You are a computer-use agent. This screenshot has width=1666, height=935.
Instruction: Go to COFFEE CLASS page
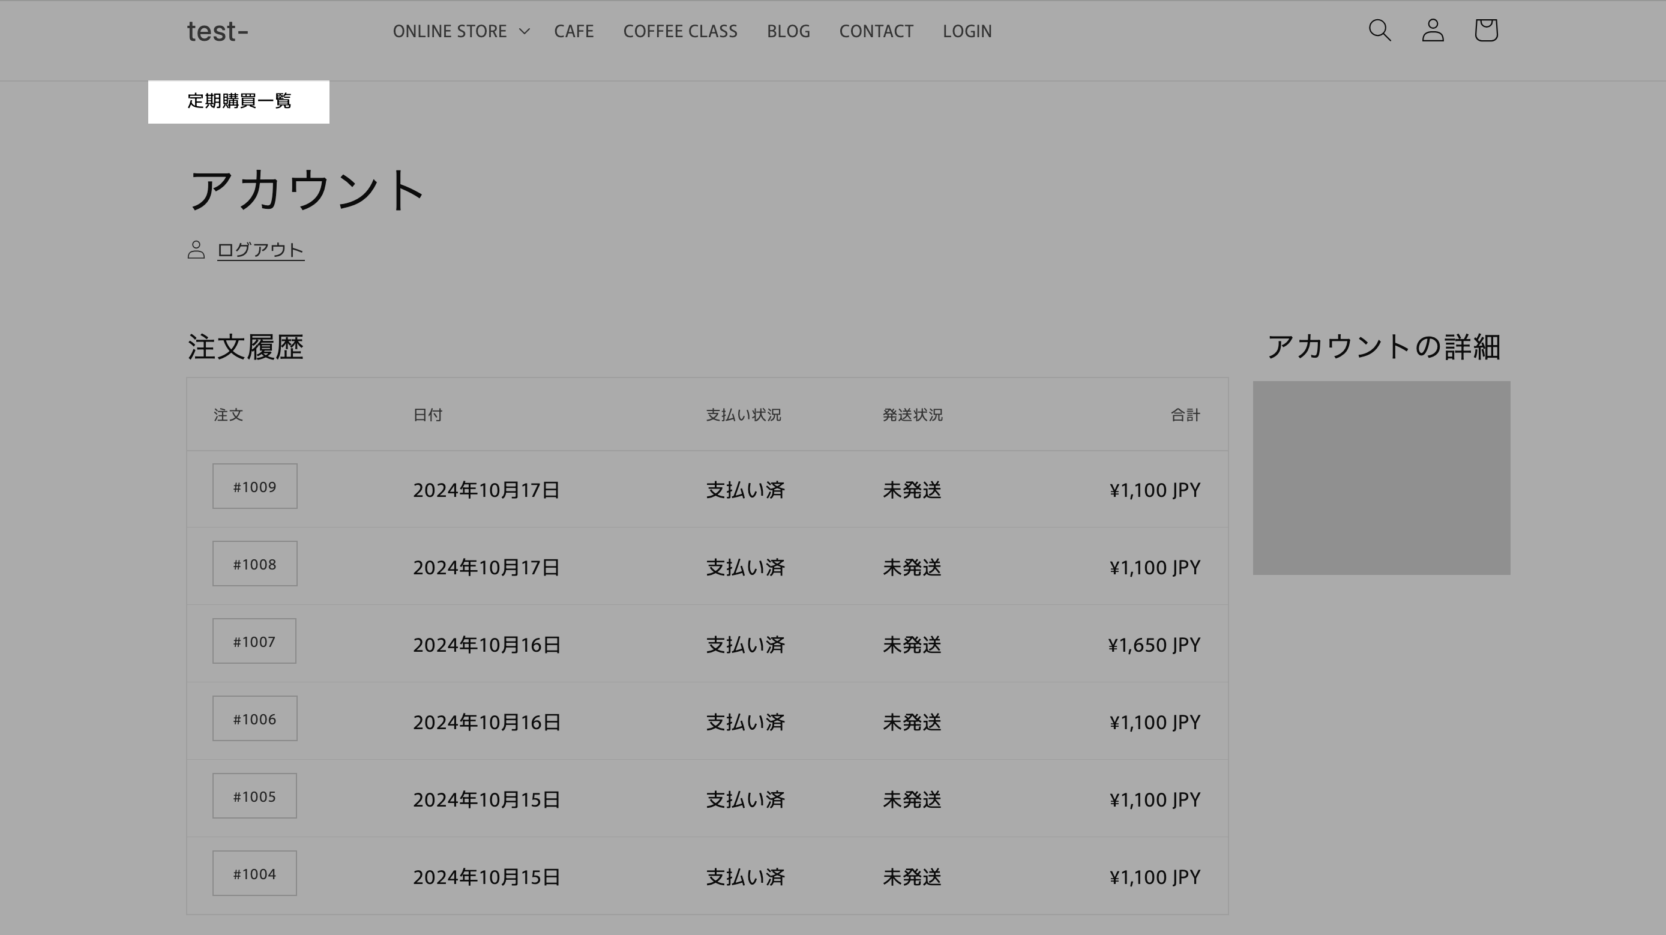[x=680, y=31]
